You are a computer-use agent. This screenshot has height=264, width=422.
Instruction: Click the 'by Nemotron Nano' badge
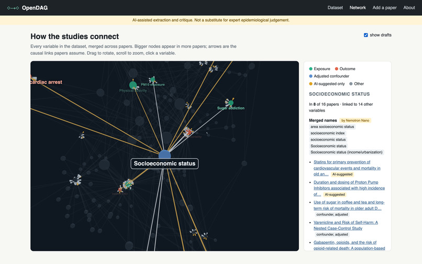click(355, 120)
